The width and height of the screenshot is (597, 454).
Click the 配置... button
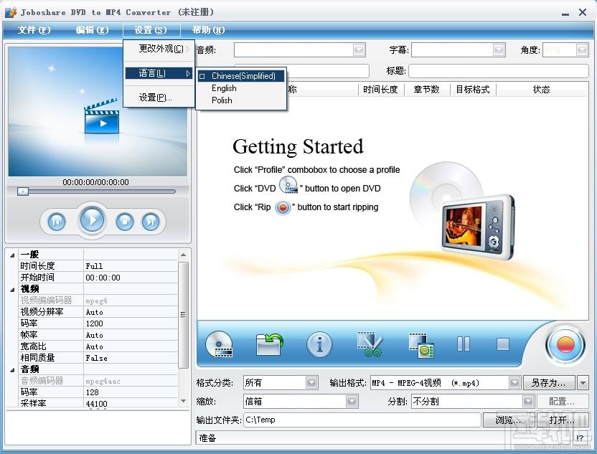coord(563,401)
